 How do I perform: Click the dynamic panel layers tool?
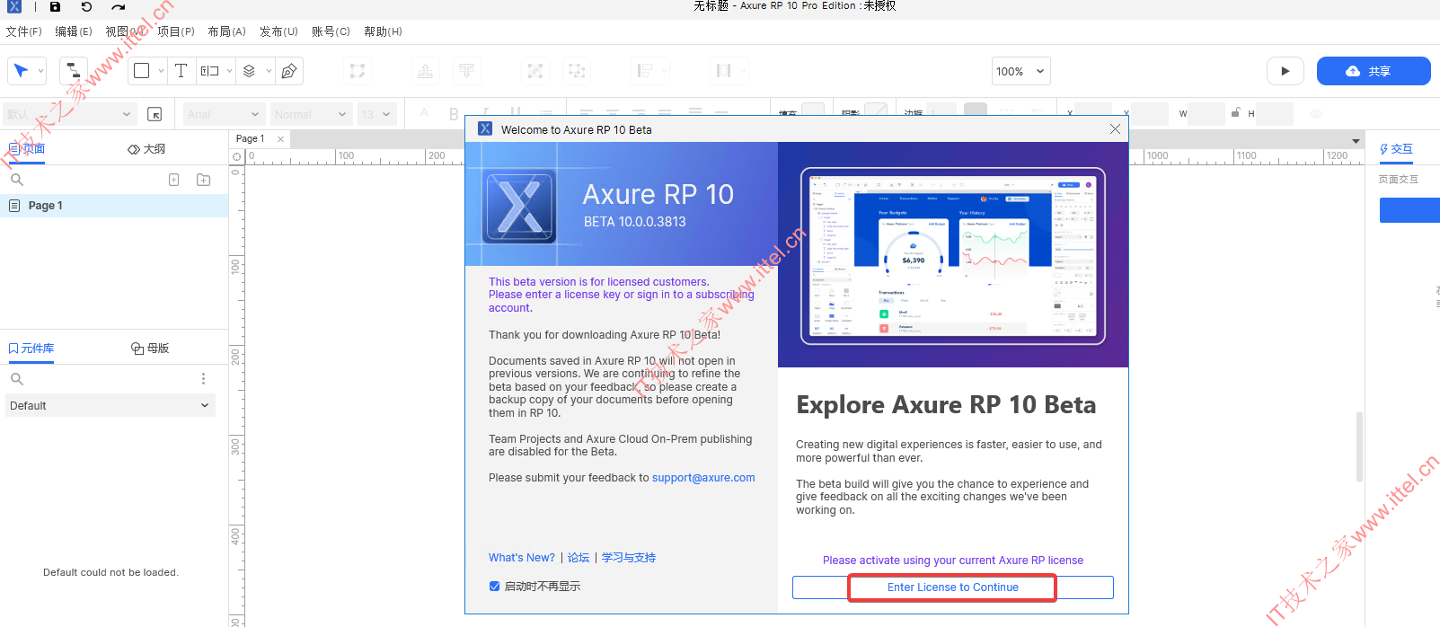[250, 71]
